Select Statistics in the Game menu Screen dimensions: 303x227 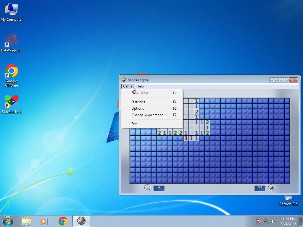[152, 102]
